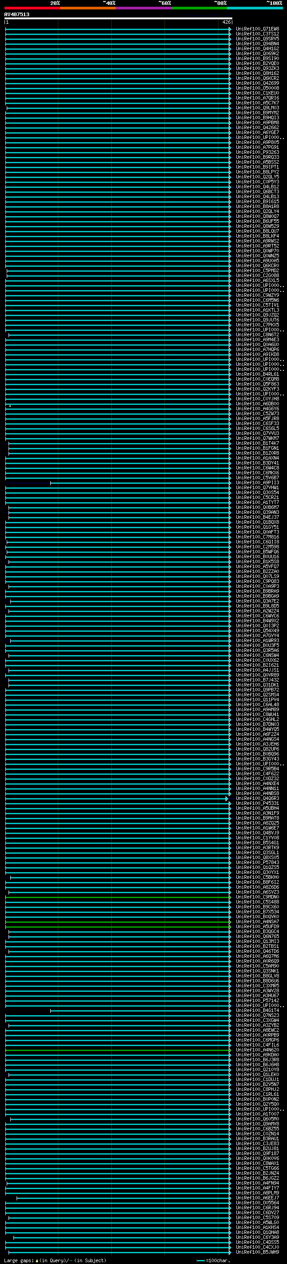The image size is (287, 1264).
Task: Select the UniRef100_P57843 hit
Action: pos(257,863)
